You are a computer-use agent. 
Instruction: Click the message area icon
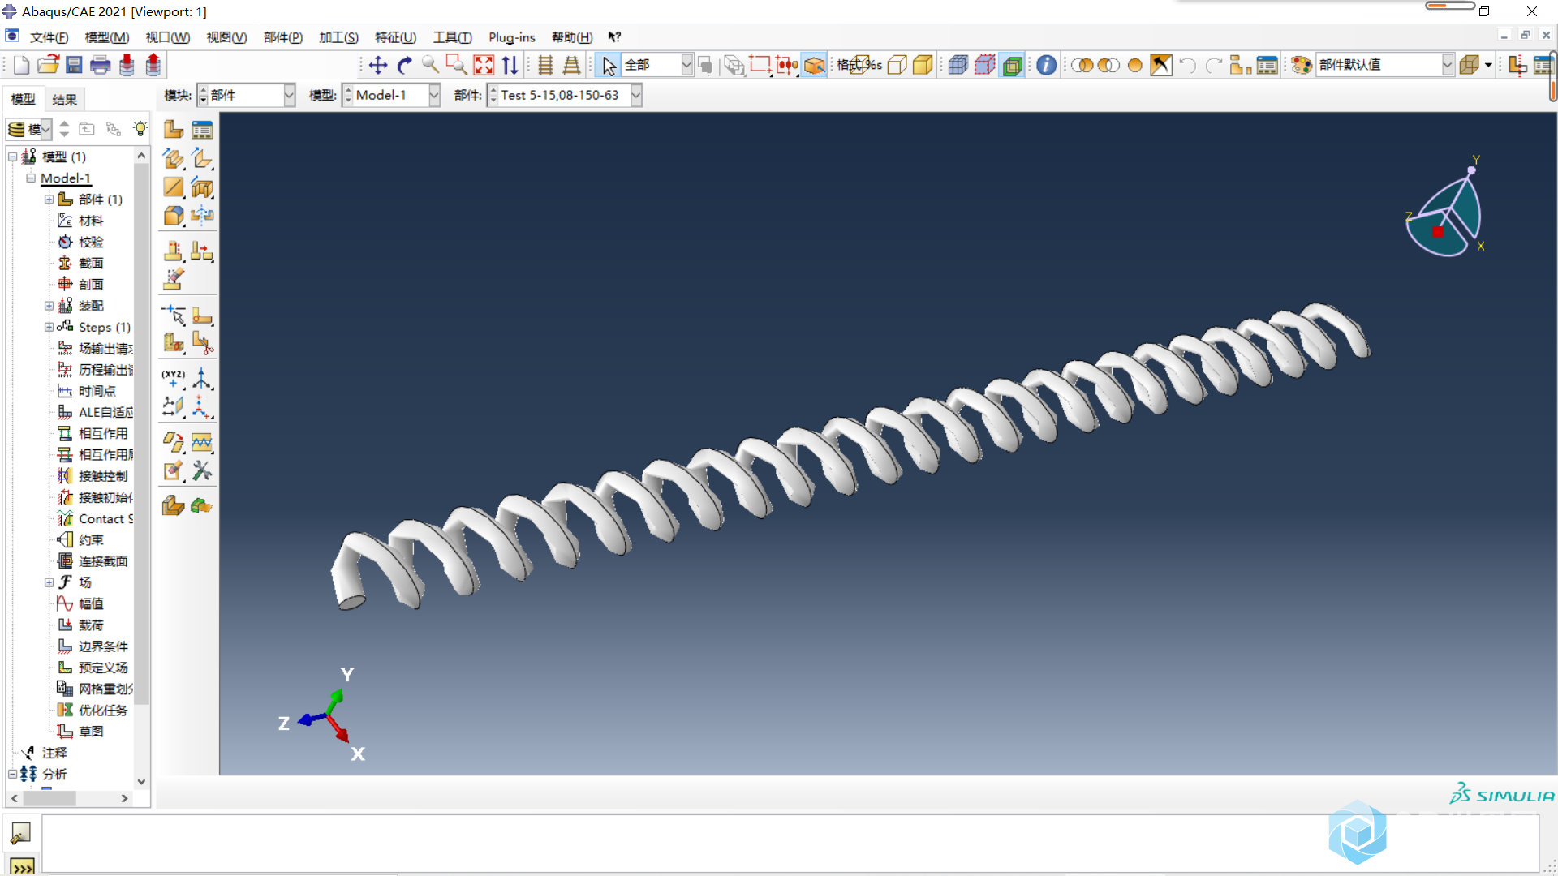coord(21,832)
